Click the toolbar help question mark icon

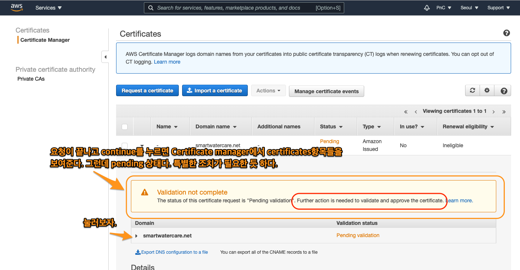503,91
